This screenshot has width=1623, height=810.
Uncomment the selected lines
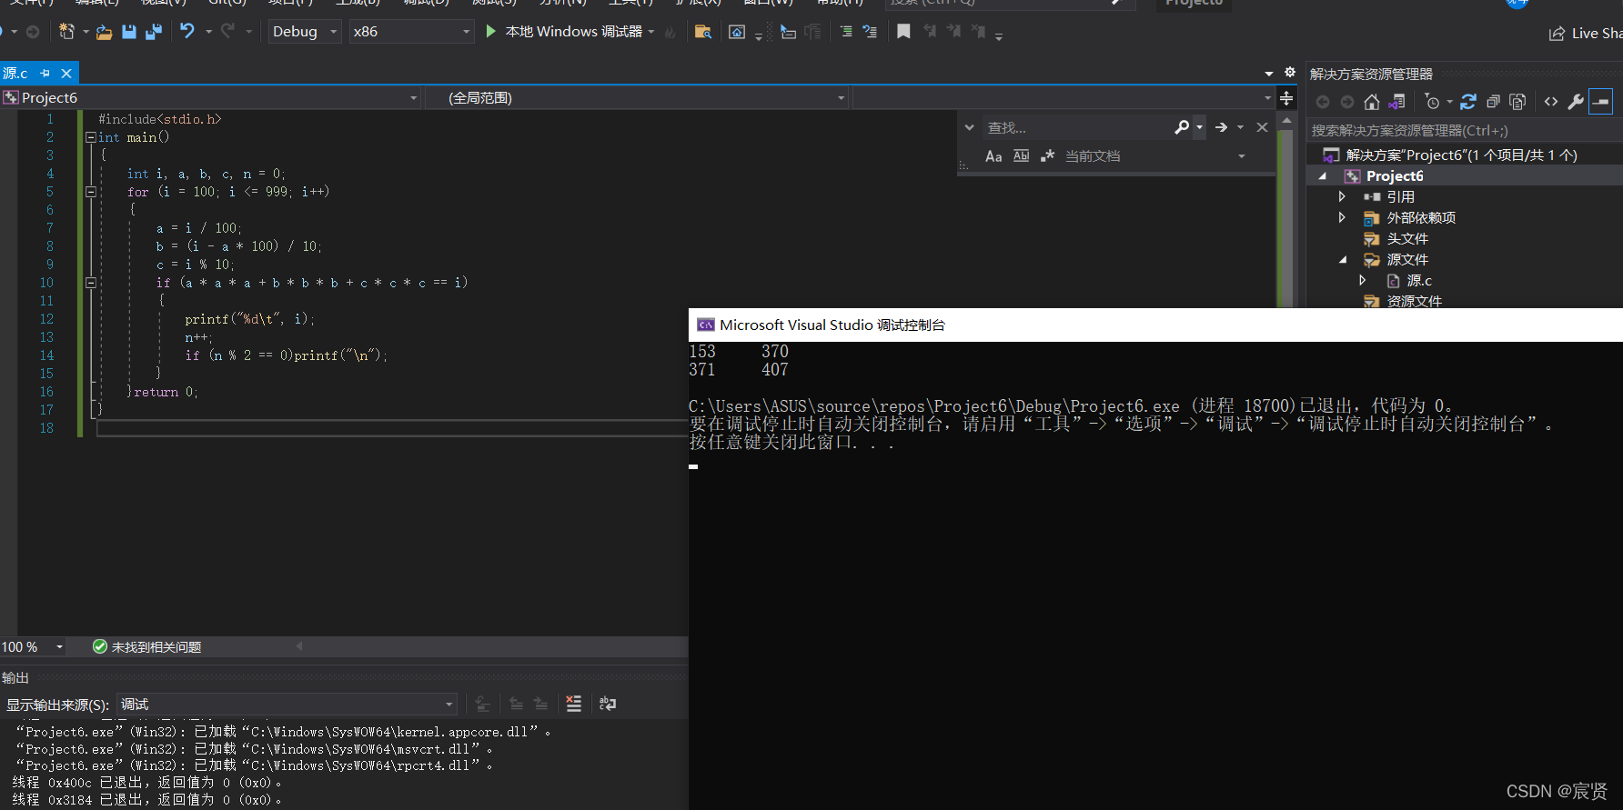(870, 32)
